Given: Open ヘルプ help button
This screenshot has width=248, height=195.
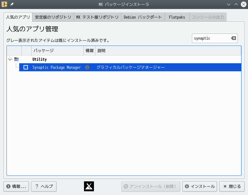Looking at the screenshot, I should [44, 186].
